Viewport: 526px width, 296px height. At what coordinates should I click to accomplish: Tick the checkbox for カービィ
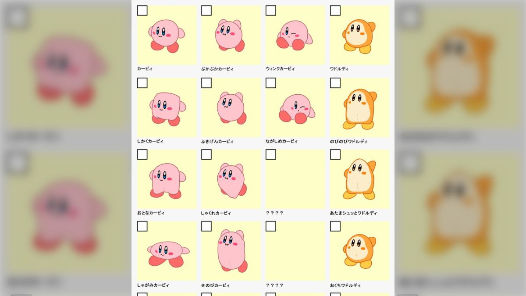[142, 11]
